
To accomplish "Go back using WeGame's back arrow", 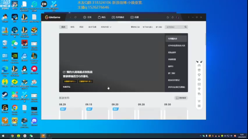I will pyautogui.click(x=71, y=17).
